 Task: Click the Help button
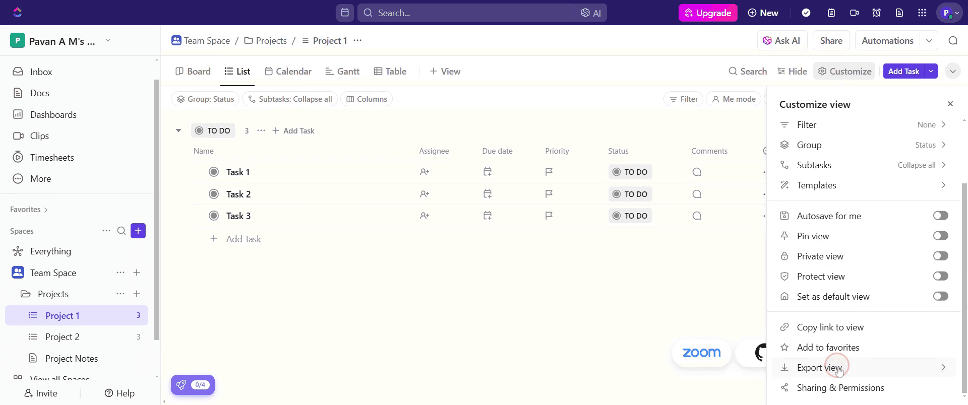coord(119,393)
